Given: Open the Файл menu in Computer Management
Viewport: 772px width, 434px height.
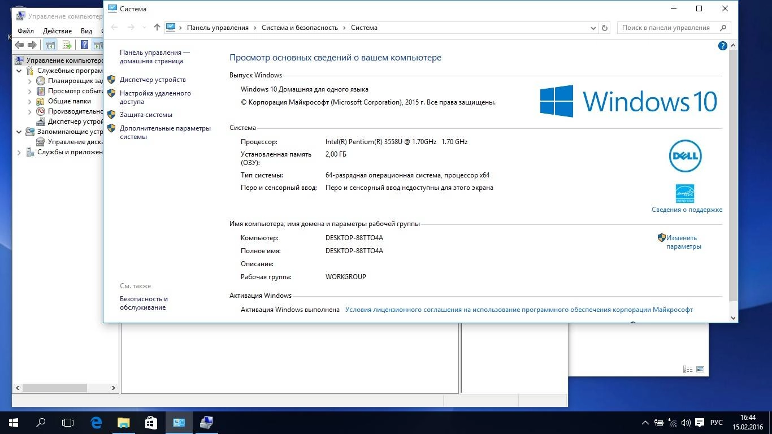Looking at the screenshot, I should [25, 31].
